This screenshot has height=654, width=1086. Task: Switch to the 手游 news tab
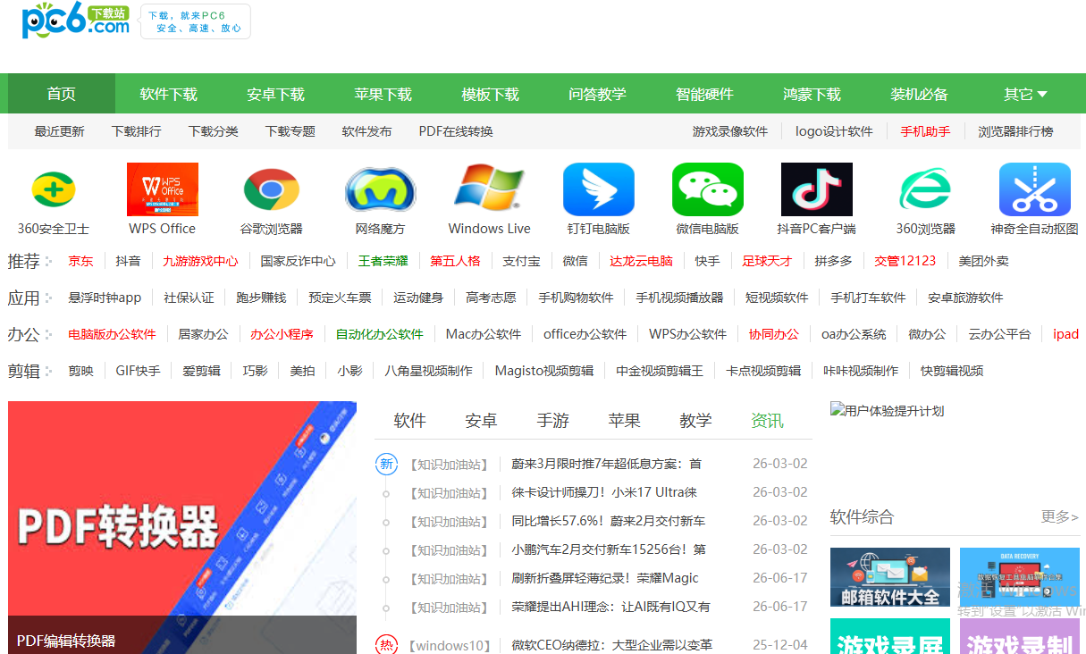click(553, 421)
